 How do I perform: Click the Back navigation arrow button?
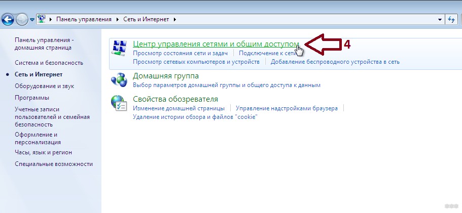(x=8, y=20)
